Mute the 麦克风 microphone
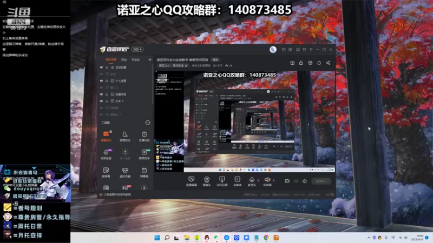The image size is (433, 243). 252,181
